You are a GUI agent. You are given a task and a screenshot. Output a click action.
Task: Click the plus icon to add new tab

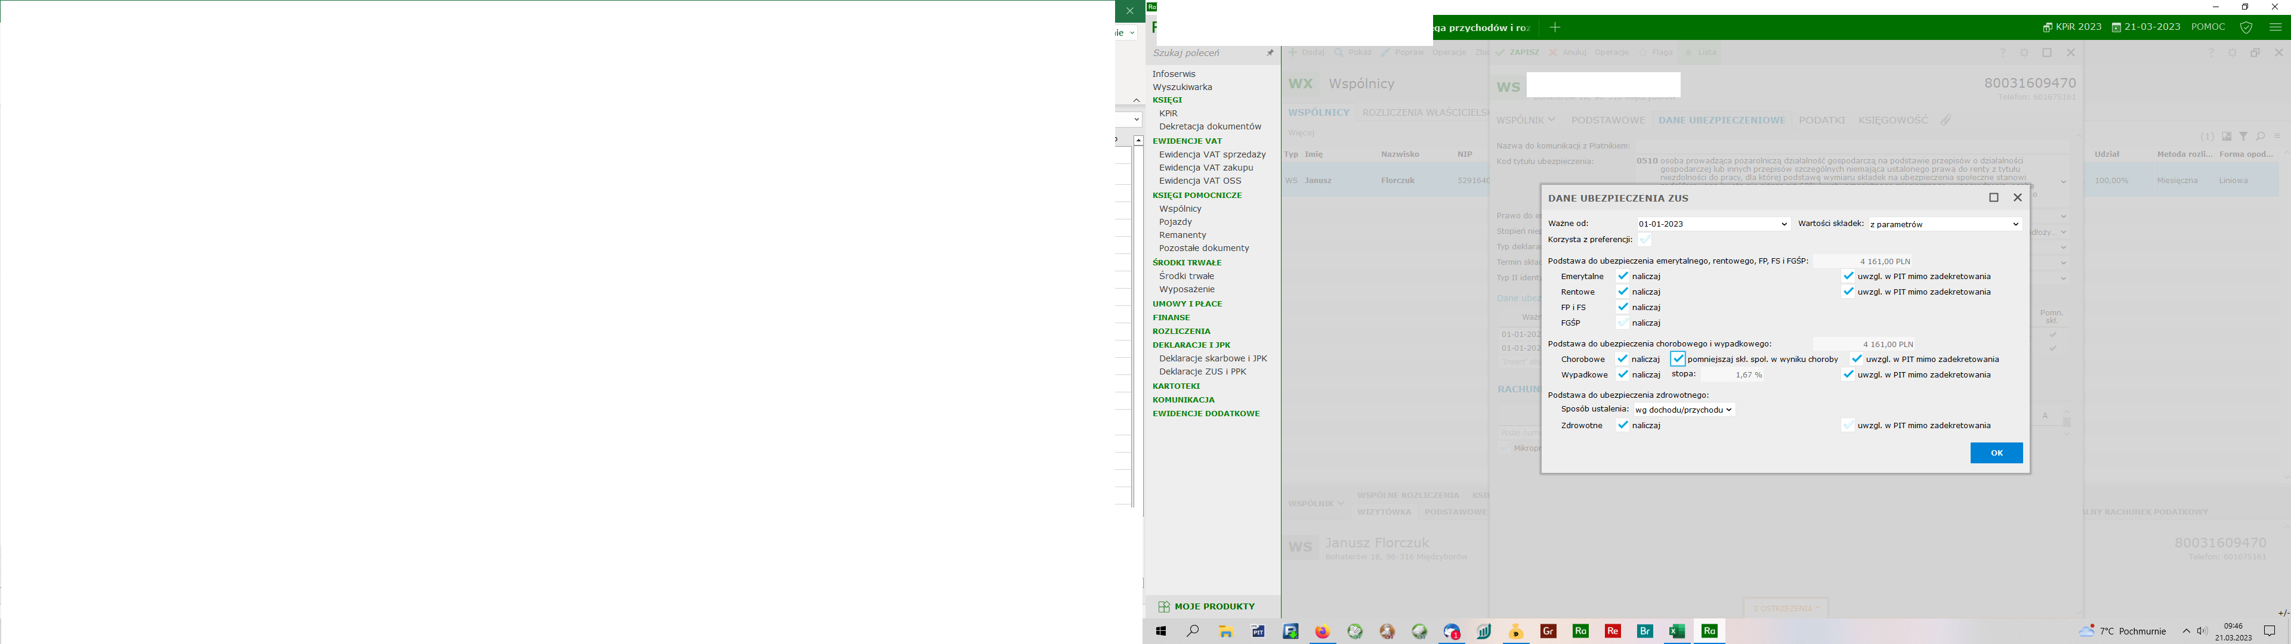(1555, 27)
